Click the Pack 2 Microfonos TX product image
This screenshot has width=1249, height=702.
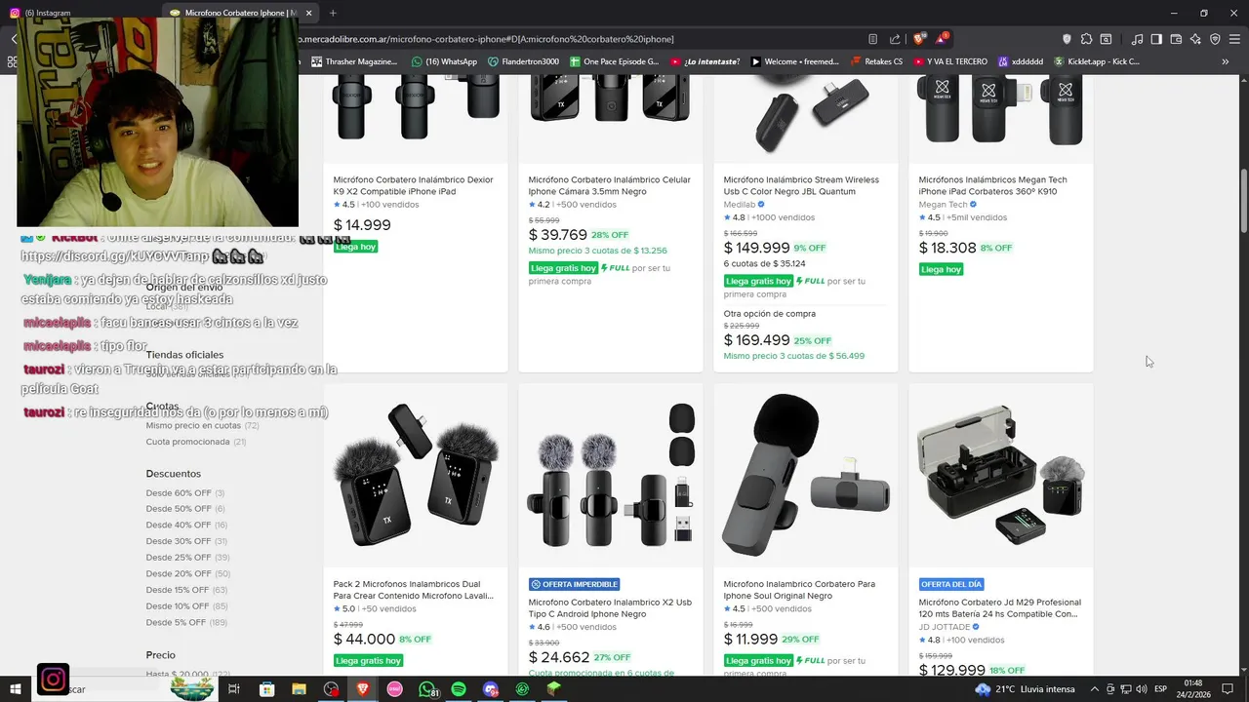(416, 476)
